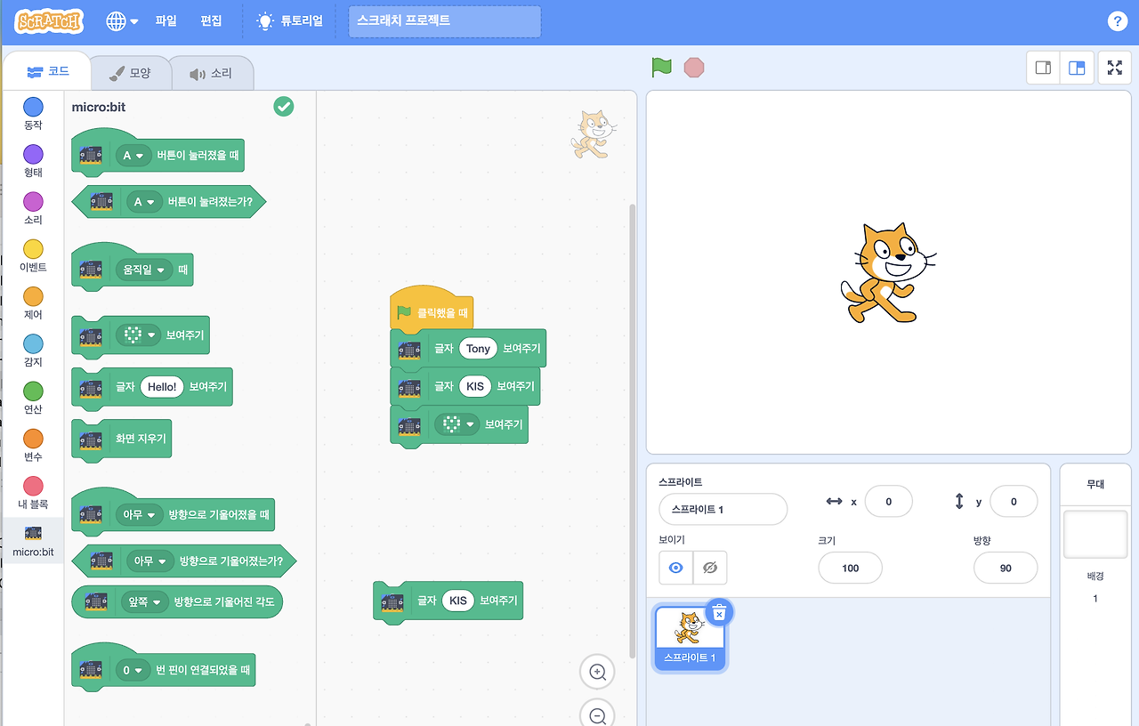The image size is (1139, 726).
Task: Show the sprite with eye icon
Action: pyautogui.click(x=676, y=568)
